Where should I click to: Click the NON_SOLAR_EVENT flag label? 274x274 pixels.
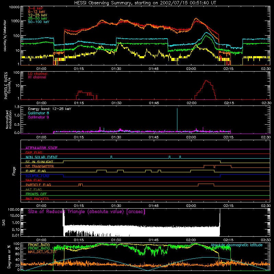pyautogui.click(x=41, y=157)
